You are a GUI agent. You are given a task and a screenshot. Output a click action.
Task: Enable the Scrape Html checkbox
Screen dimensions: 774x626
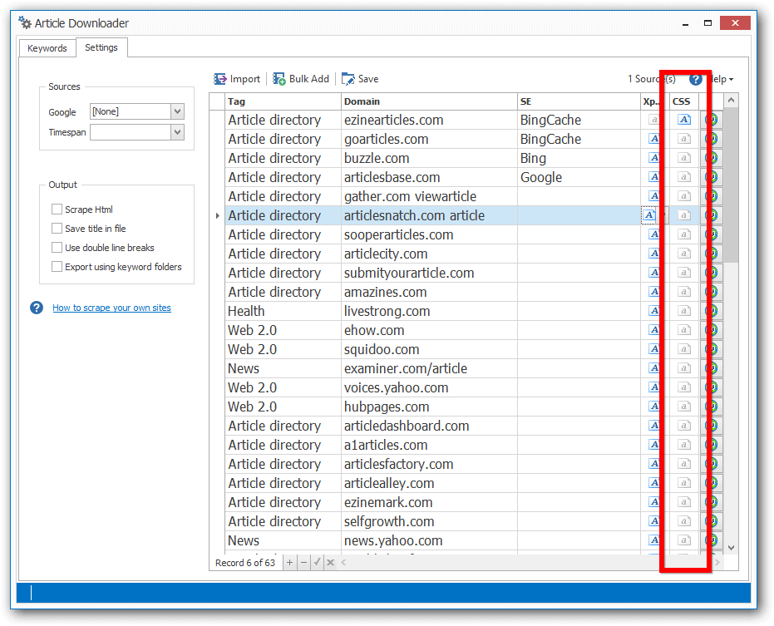click(57, 209)
